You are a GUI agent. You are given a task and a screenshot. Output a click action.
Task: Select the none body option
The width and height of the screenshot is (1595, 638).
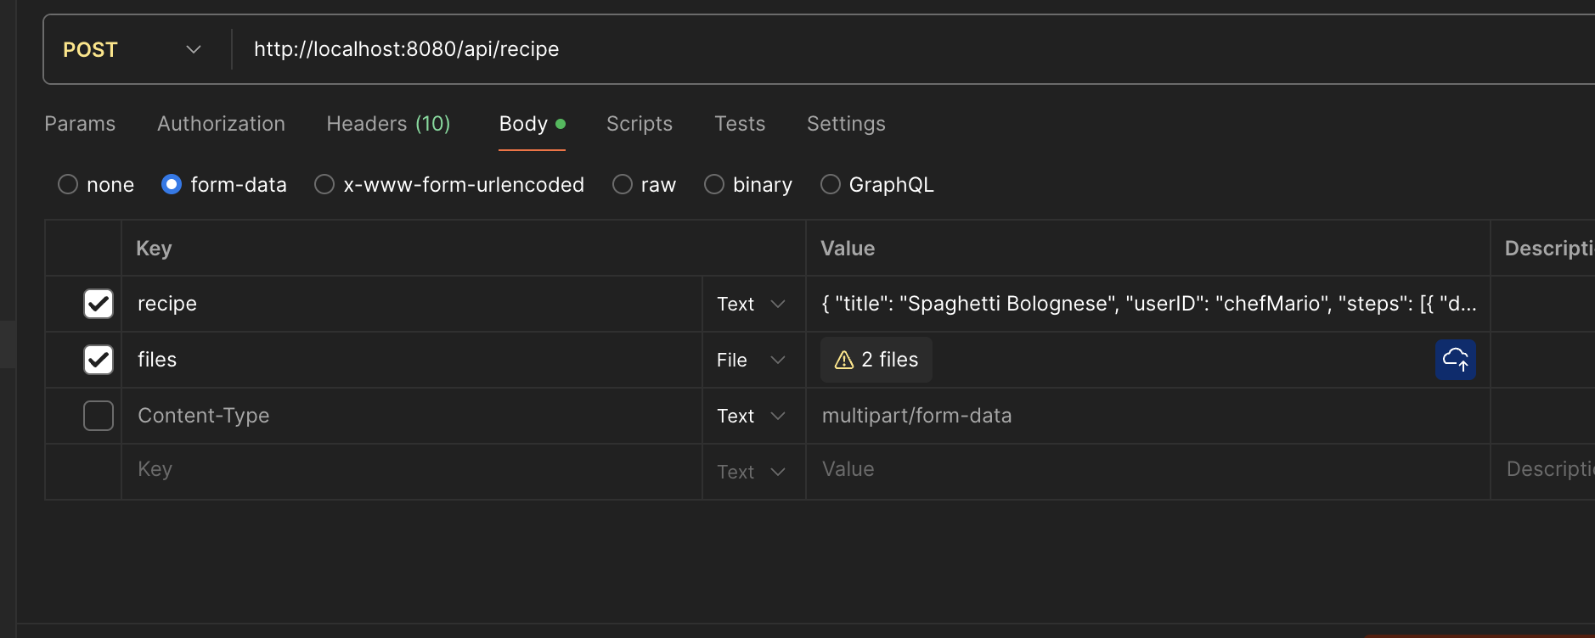(x=68, y=184)
